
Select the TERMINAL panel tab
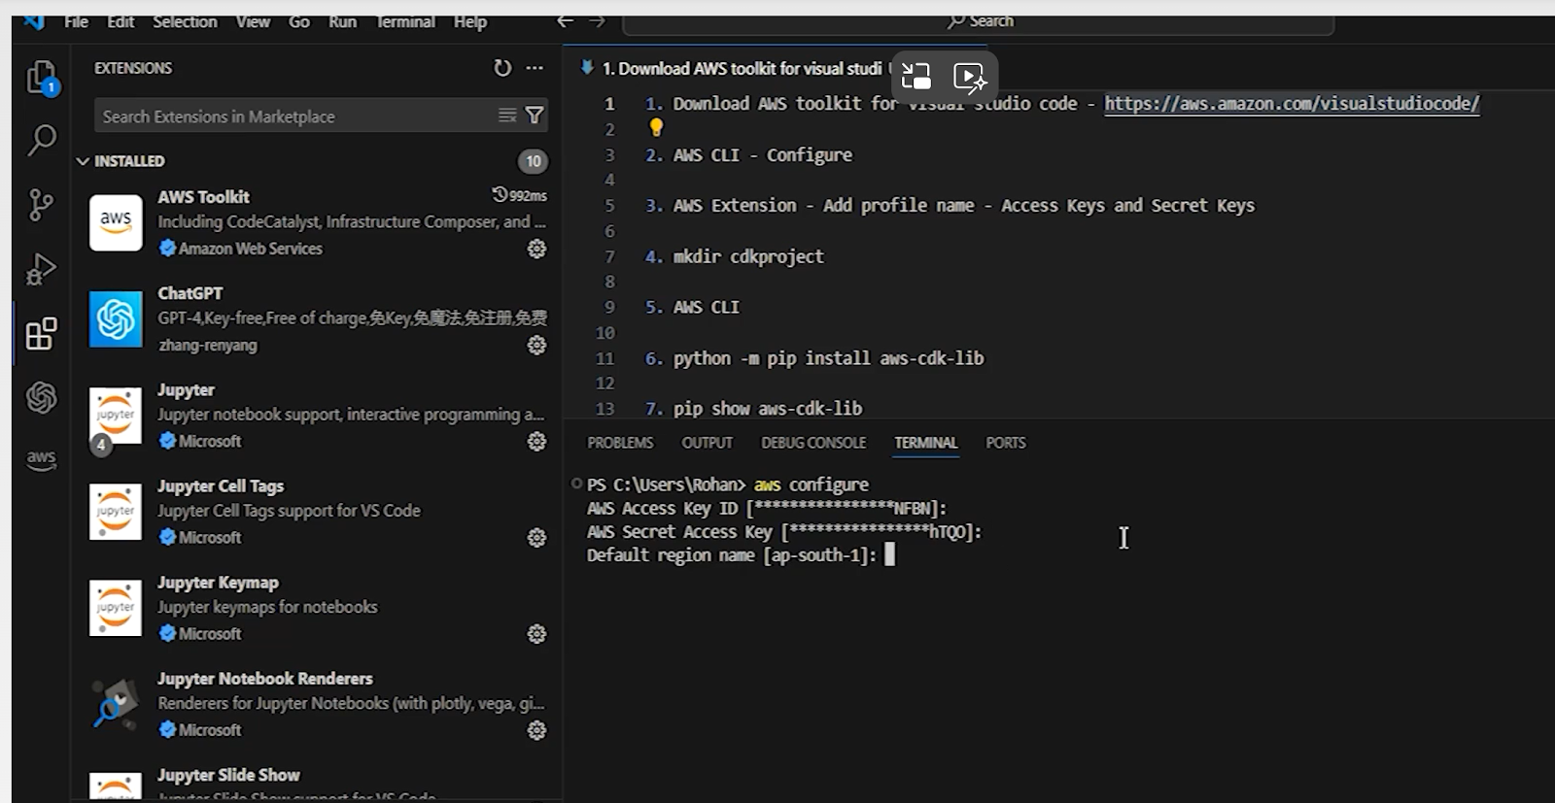tap(925, 443)
